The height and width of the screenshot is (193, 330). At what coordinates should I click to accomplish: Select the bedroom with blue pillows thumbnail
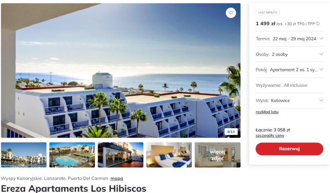pyautogui.click(x=169, y=155)
